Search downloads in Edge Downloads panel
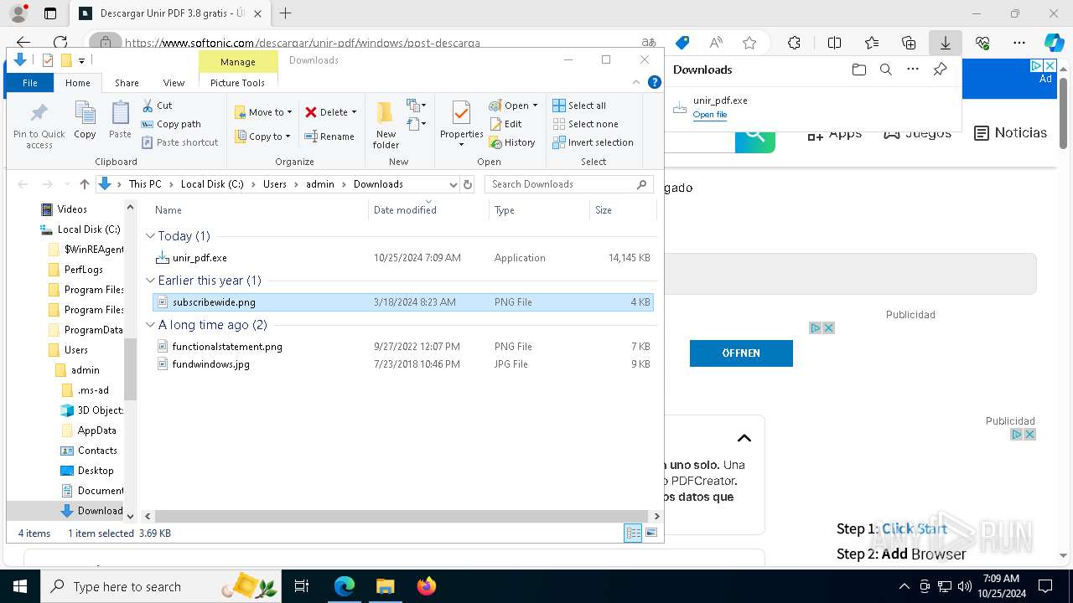1073x603 pixels. click(885, 70)
